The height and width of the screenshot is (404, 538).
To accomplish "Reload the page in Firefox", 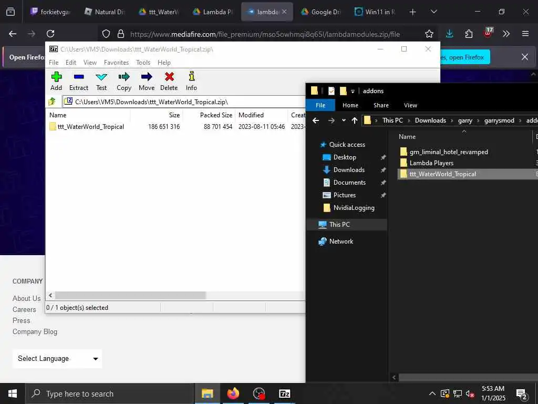I will (50, 34).
